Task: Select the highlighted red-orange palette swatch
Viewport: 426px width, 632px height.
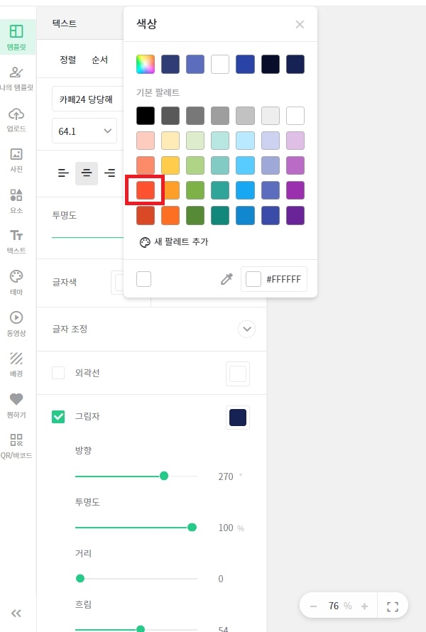Action: pos(146,190)
